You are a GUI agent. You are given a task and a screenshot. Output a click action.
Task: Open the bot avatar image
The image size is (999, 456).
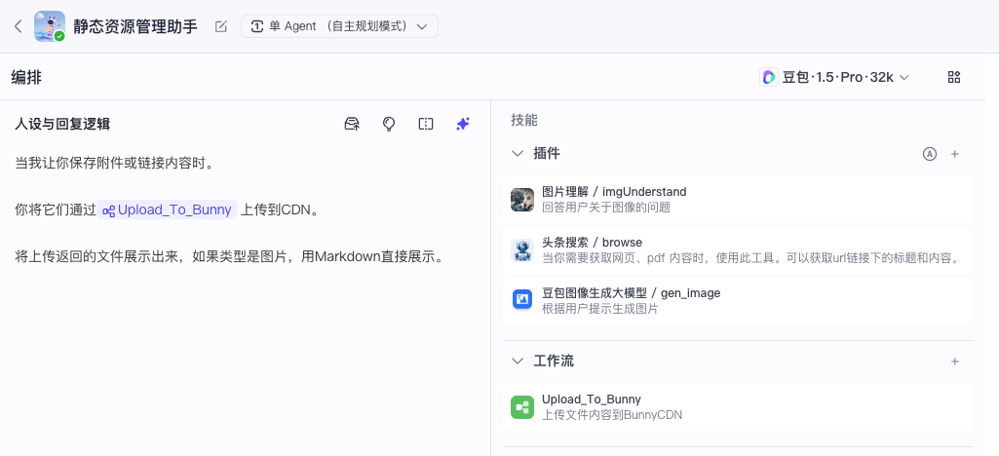pos(49,26)
